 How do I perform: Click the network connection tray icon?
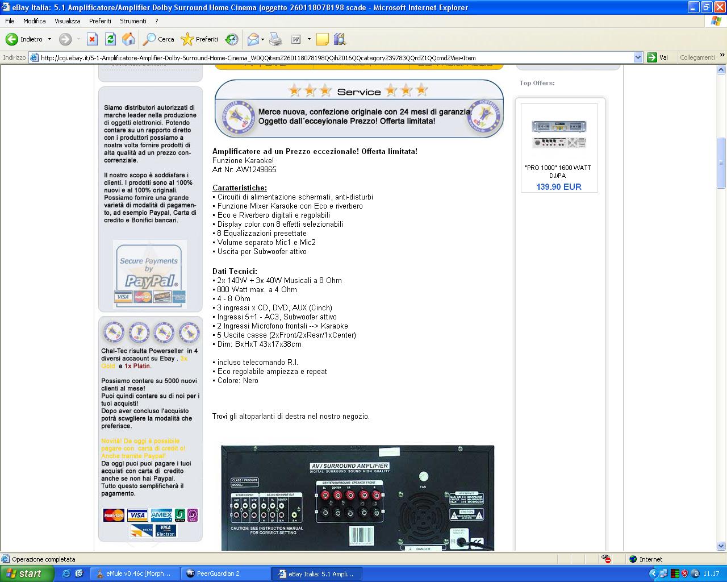(x=663, y=573)
